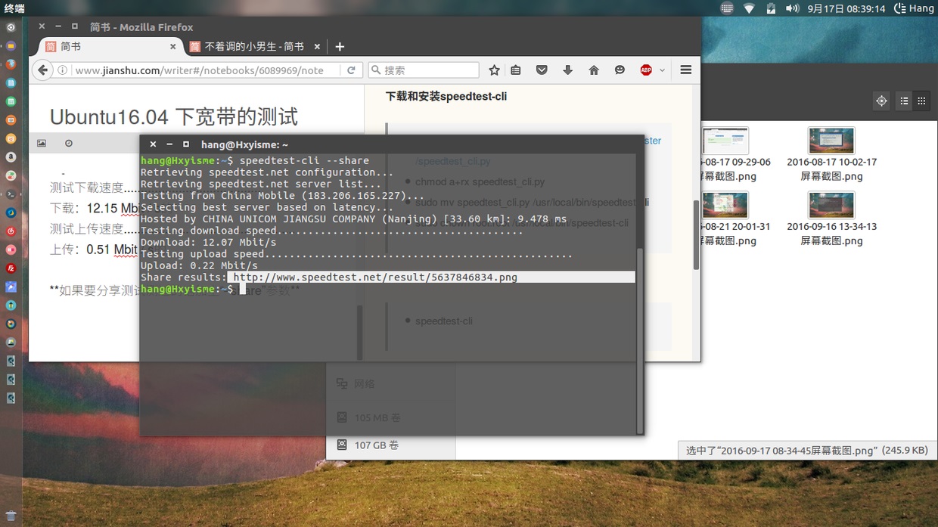Click the speedtest.net result PNG link
Screen dimensions: 938x527
point(375,277)
